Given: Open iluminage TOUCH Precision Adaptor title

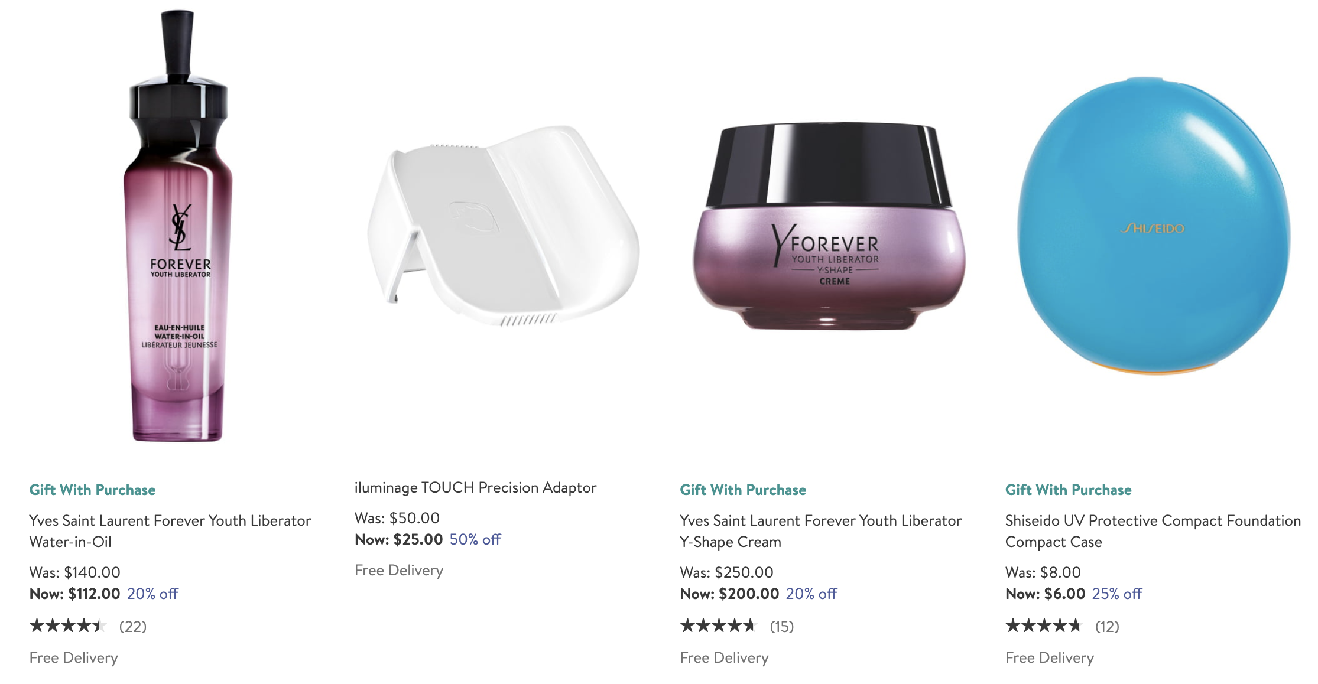Looking at the screenshot, I should pyautogui.click(x=476, y=487).
